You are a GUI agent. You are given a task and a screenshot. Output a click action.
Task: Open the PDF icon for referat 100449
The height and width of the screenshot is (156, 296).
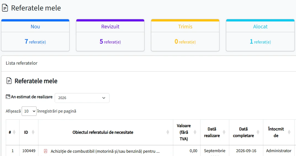click(x=46, y=151)
